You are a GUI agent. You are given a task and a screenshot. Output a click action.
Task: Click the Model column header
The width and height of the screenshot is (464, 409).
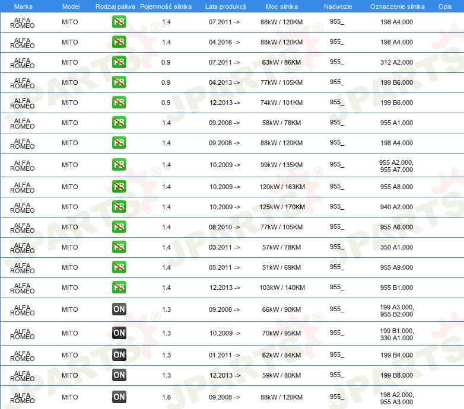pyautogui.click(x=71, y=7)
